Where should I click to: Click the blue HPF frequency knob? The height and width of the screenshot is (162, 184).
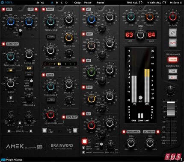(11, 22)
